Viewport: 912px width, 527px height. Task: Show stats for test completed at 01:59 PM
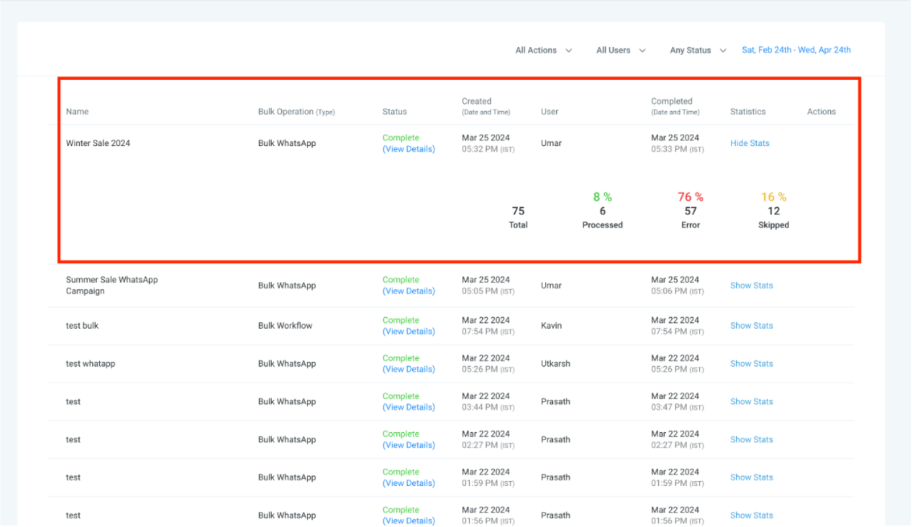751,477
